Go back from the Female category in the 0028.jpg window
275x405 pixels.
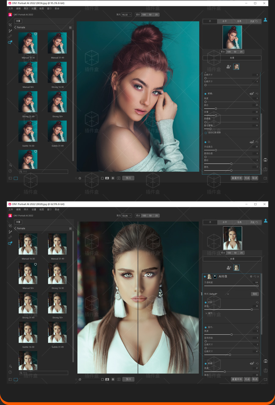15,228
